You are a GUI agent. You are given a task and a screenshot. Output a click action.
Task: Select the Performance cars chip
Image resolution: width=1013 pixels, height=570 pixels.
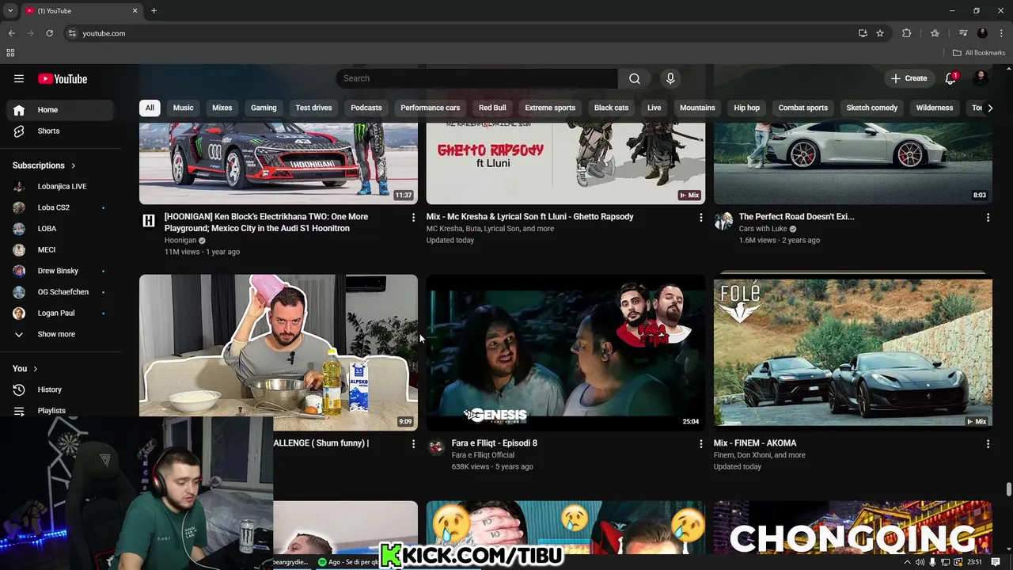(431, 108)
